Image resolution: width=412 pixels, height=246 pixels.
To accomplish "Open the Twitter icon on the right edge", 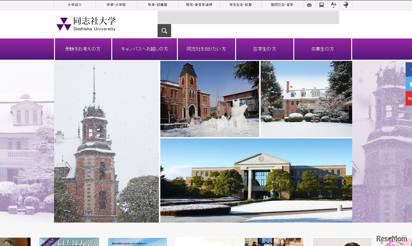I will pyautogui.click(x=409, y=84).
